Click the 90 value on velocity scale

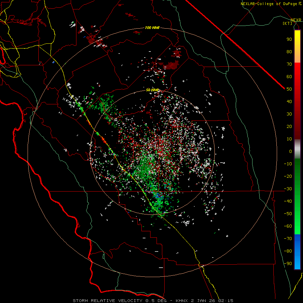(x=289, y=39)
